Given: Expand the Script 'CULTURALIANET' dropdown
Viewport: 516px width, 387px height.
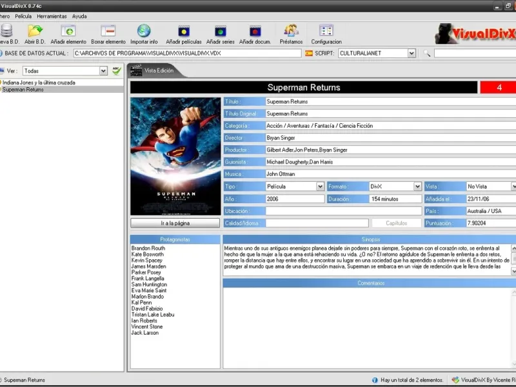Looking at the screenshot, I should [412, 54].
